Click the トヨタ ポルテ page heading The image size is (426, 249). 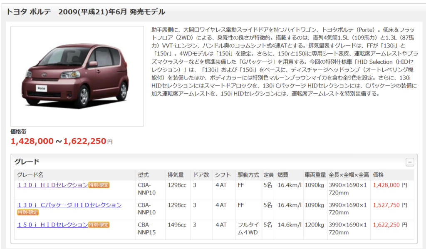[86, 12]
